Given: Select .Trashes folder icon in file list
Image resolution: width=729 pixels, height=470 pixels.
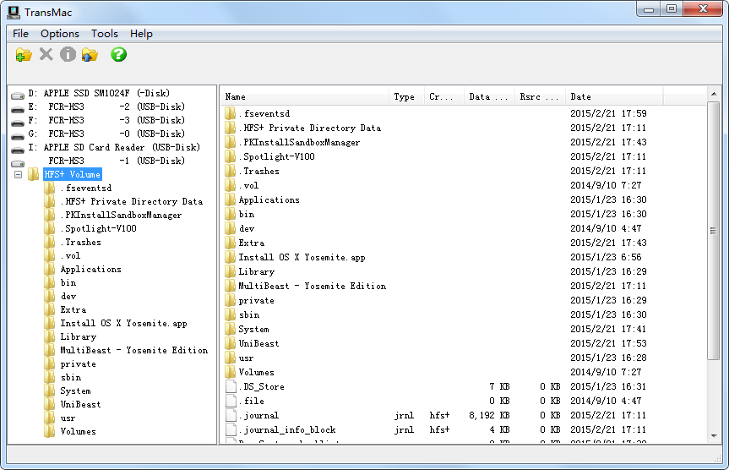Looking at the screenshot, I should click(230, 171).
